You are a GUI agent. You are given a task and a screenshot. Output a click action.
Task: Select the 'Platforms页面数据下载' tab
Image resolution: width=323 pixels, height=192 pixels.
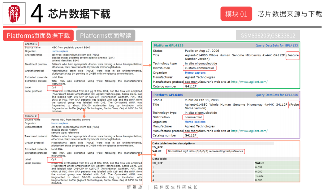38,35
